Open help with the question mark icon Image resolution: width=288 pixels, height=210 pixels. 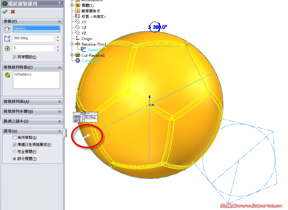click(x=59, y=3)
